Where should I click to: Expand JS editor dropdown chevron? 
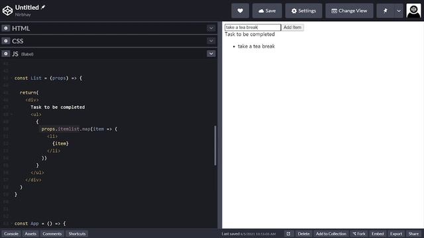(x=211, y=54)
